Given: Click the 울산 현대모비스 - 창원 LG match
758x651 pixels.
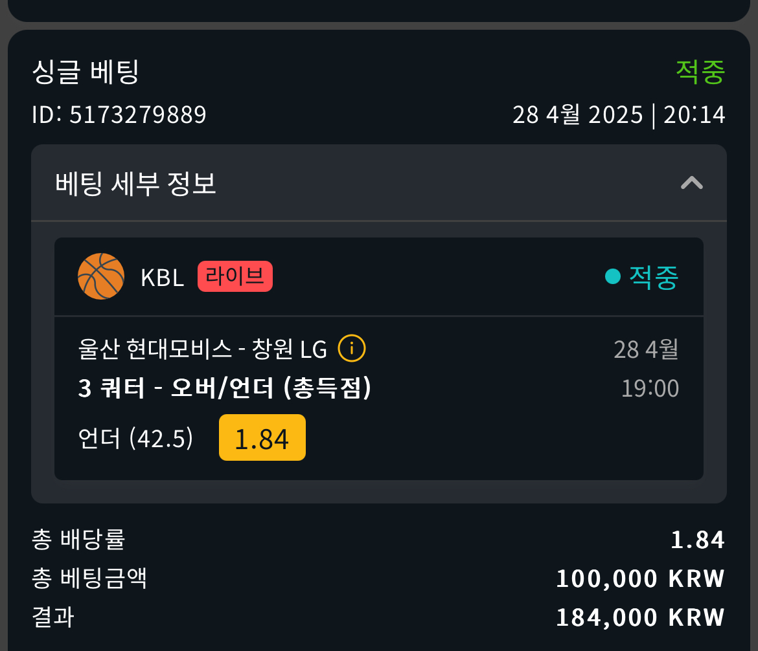Looking at the screenshot, I should coord(203,349).
